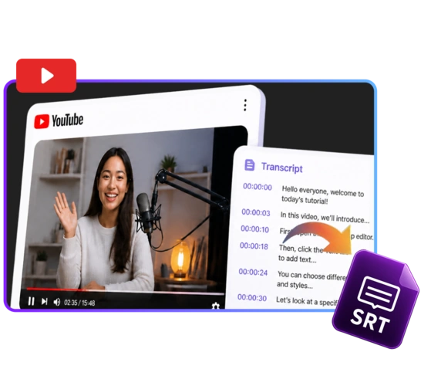This screenshot has width=431, height=386.
Task: Open the player settings gear
Action: tap(216, 306)
